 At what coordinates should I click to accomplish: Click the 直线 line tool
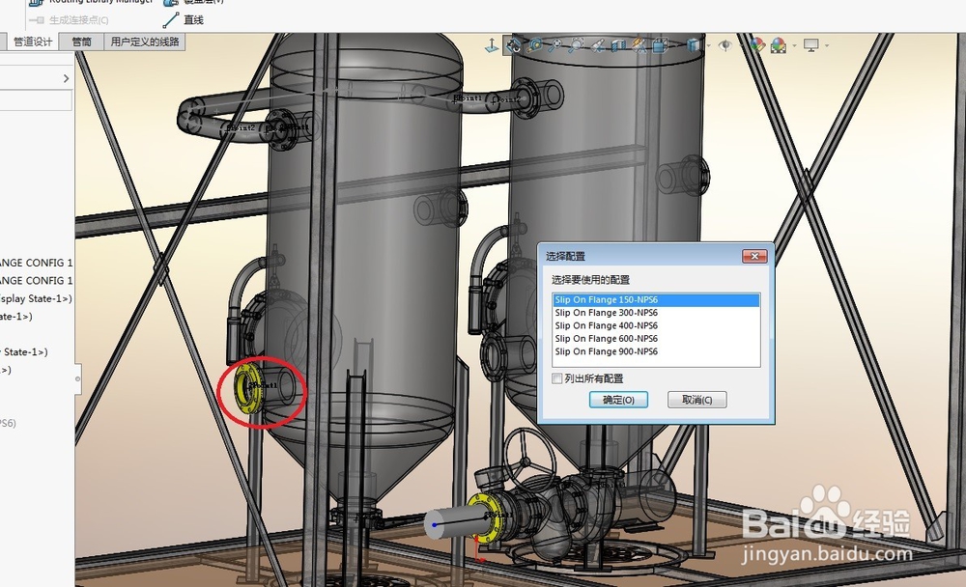point(183,19)
